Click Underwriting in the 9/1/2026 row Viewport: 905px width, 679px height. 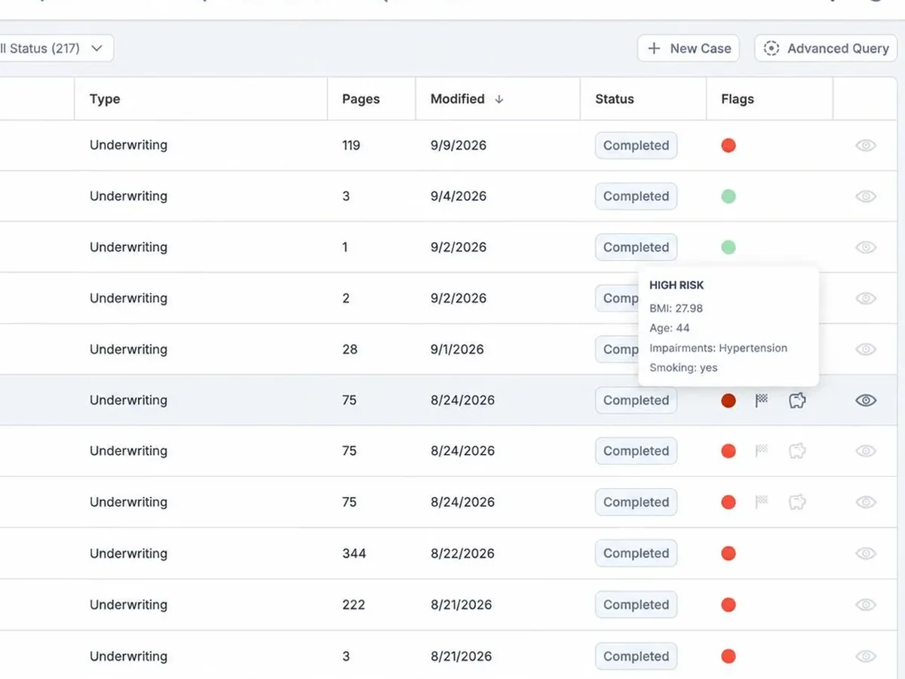click(128, 349)
